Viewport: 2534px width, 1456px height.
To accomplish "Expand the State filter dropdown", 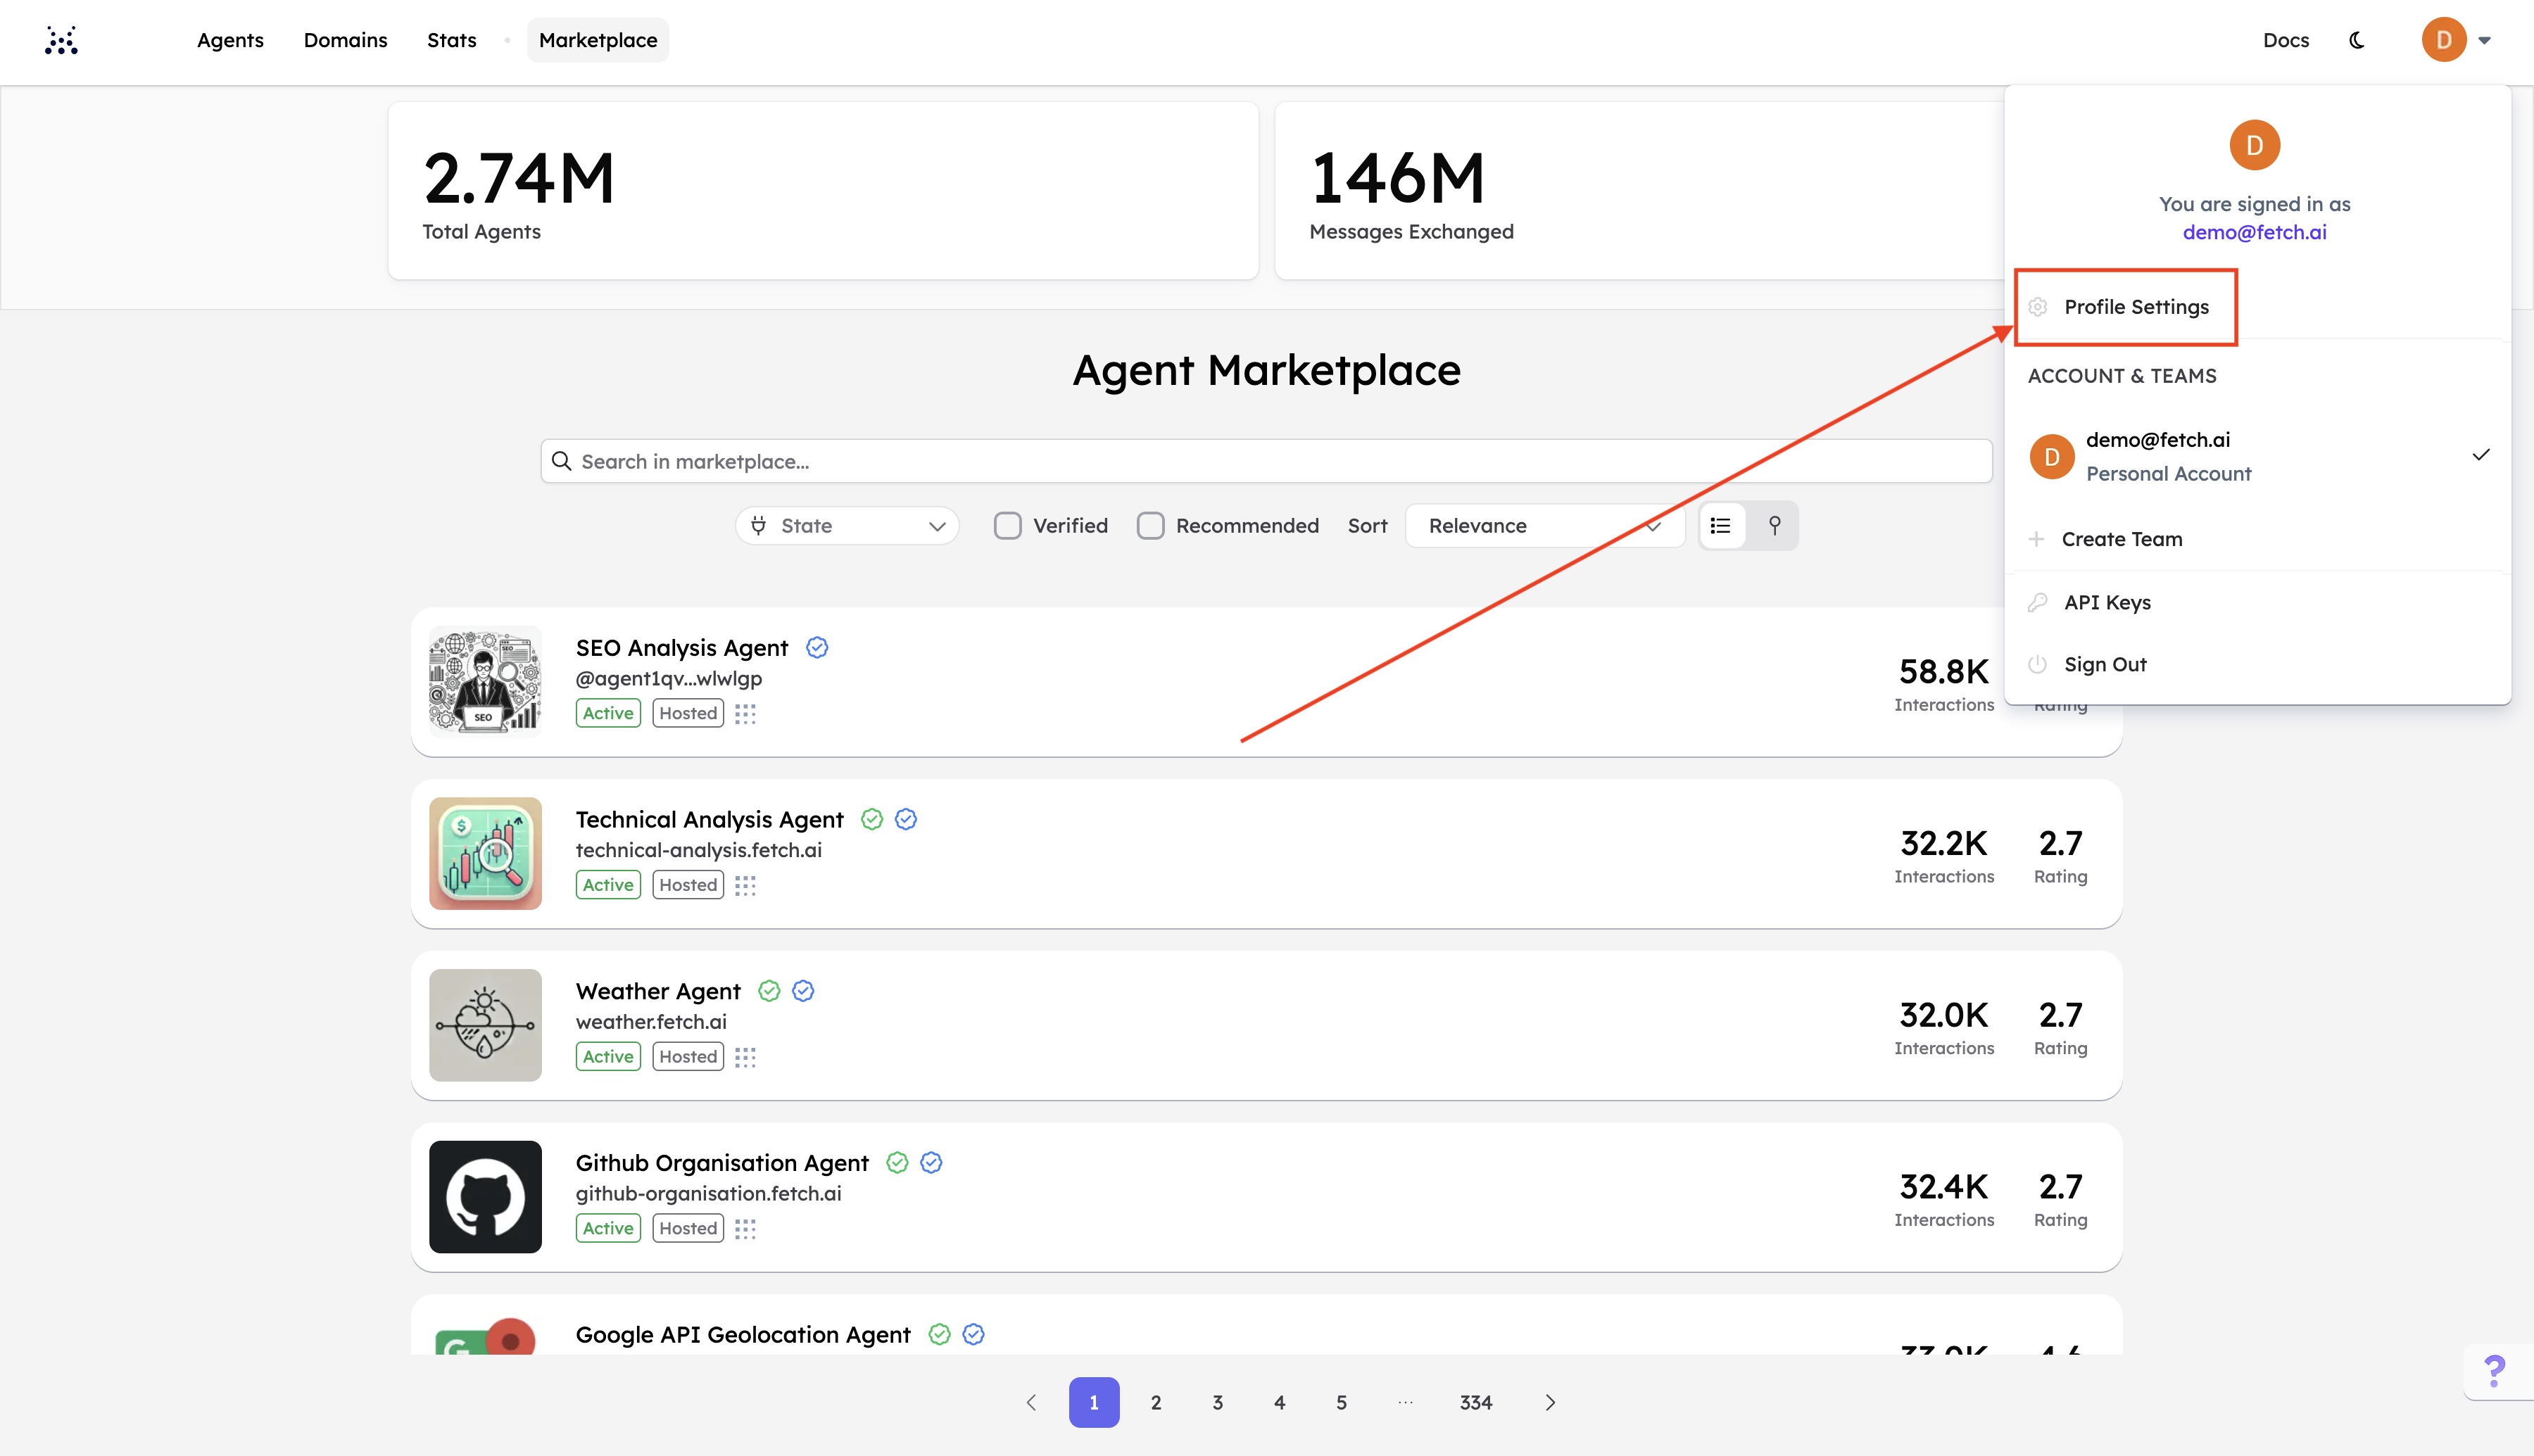I will click(x=846, y=525).
